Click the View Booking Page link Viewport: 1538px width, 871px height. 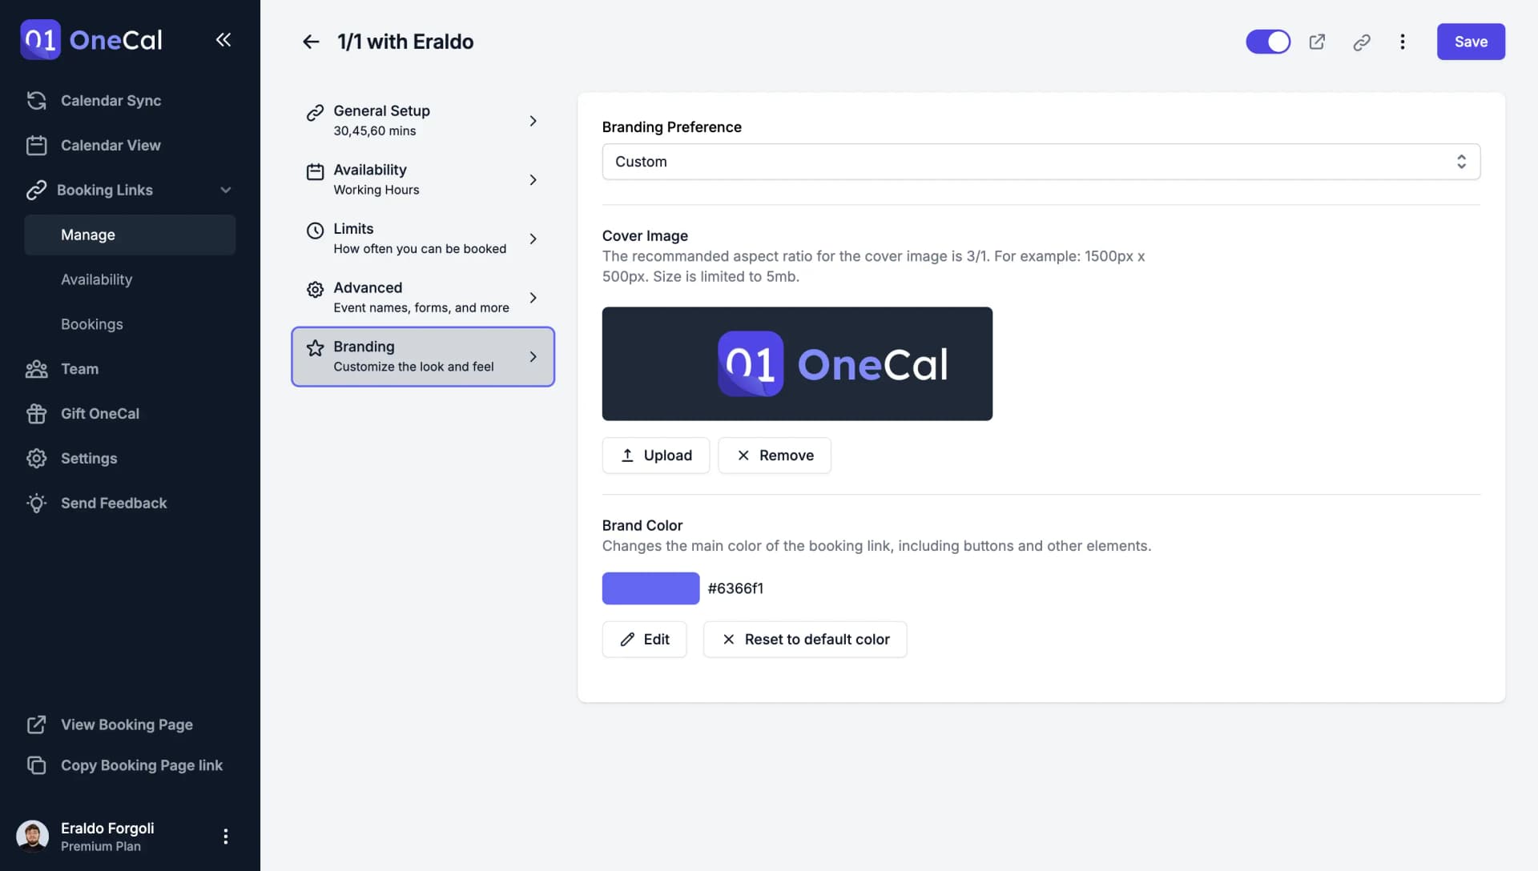point(127,724)
